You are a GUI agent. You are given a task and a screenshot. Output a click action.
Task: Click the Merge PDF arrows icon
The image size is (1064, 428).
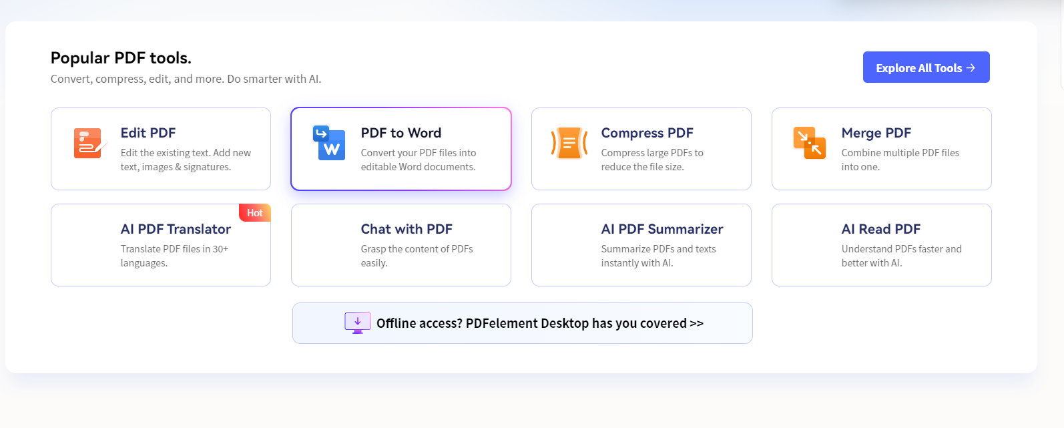click(x=810, y=143)
